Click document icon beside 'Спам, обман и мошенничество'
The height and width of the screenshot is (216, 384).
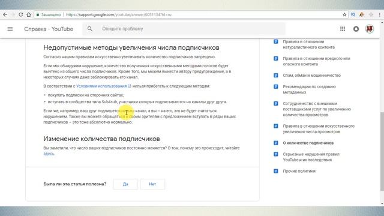click(x=276, y=76)
